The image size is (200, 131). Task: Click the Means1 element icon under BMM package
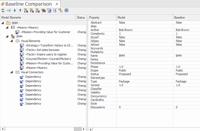coord(13,27)
